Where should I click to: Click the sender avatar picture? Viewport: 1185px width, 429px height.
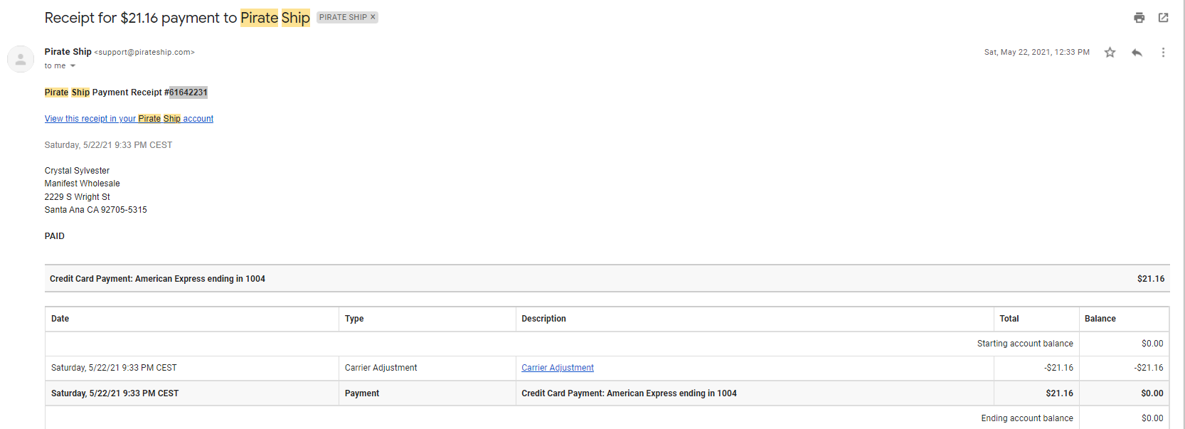[x=21, y=59]
